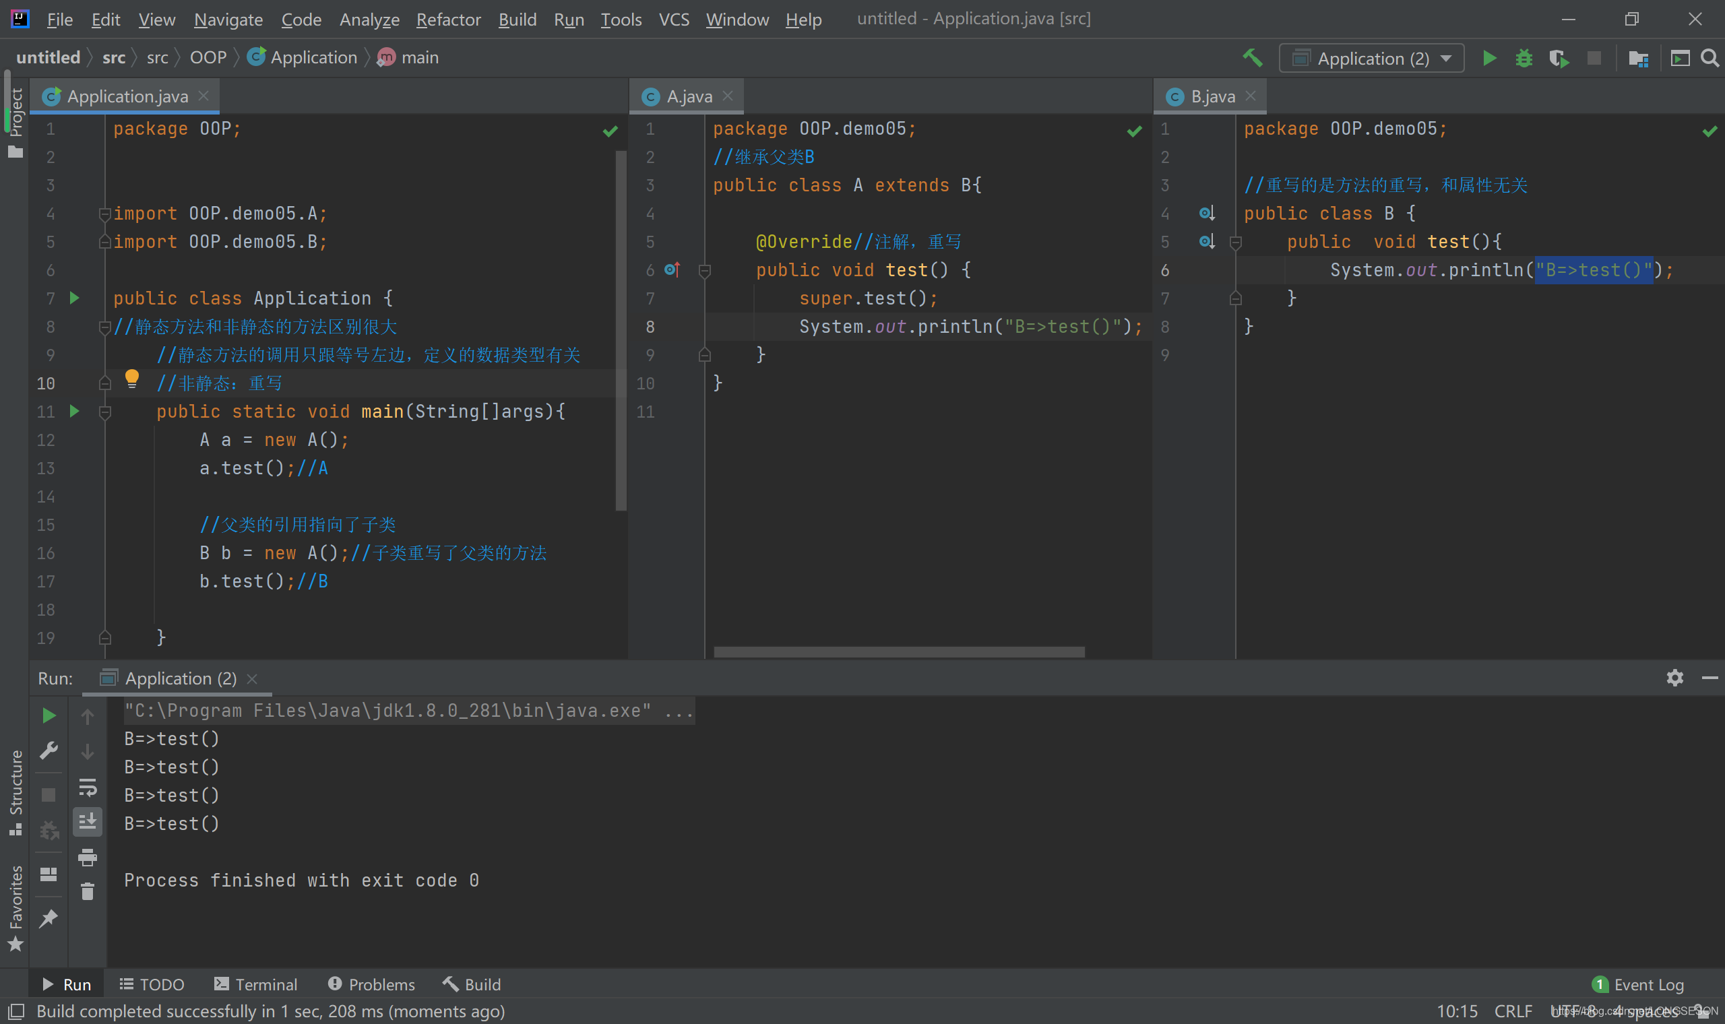Viewport: 1725px width, 1024px height.
Task: Open the Application (2) run configuration dropdown
Action: (1372, 58)
